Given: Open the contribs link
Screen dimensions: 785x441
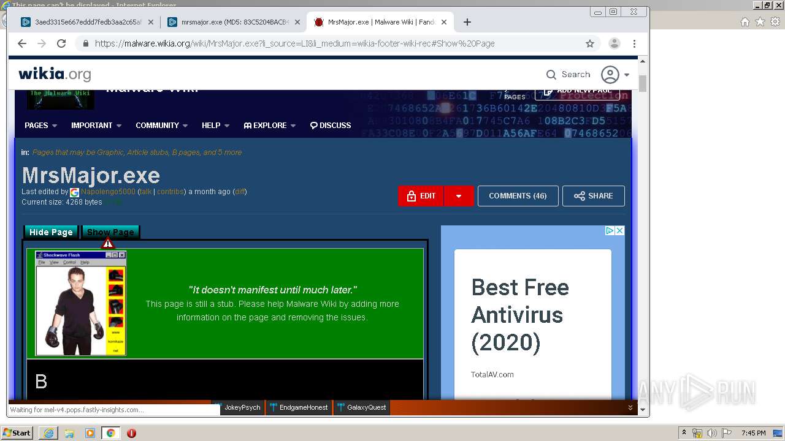Looking at the screenshot, I should [170, 192].
